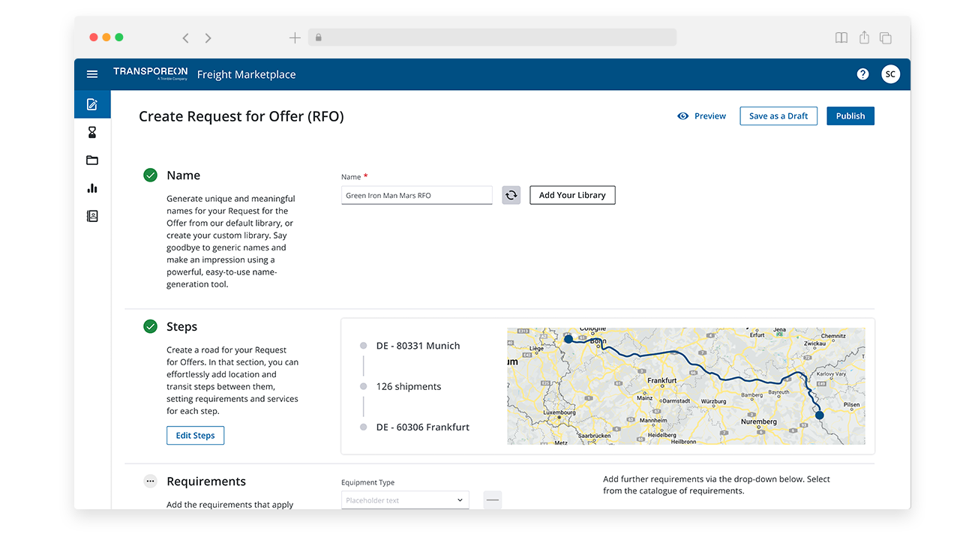Select the create RFO pencil icon in sidebar

point(91,103)
